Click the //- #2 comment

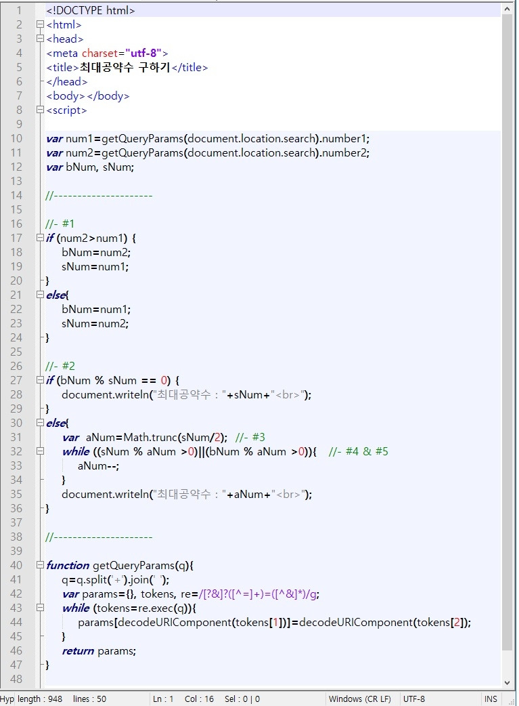(x=60, y=366)
